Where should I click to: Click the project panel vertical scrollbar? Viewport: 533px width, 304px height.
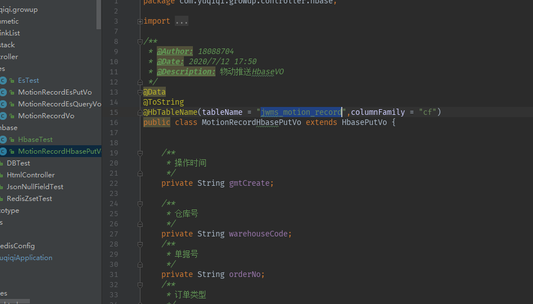point(99,15)
